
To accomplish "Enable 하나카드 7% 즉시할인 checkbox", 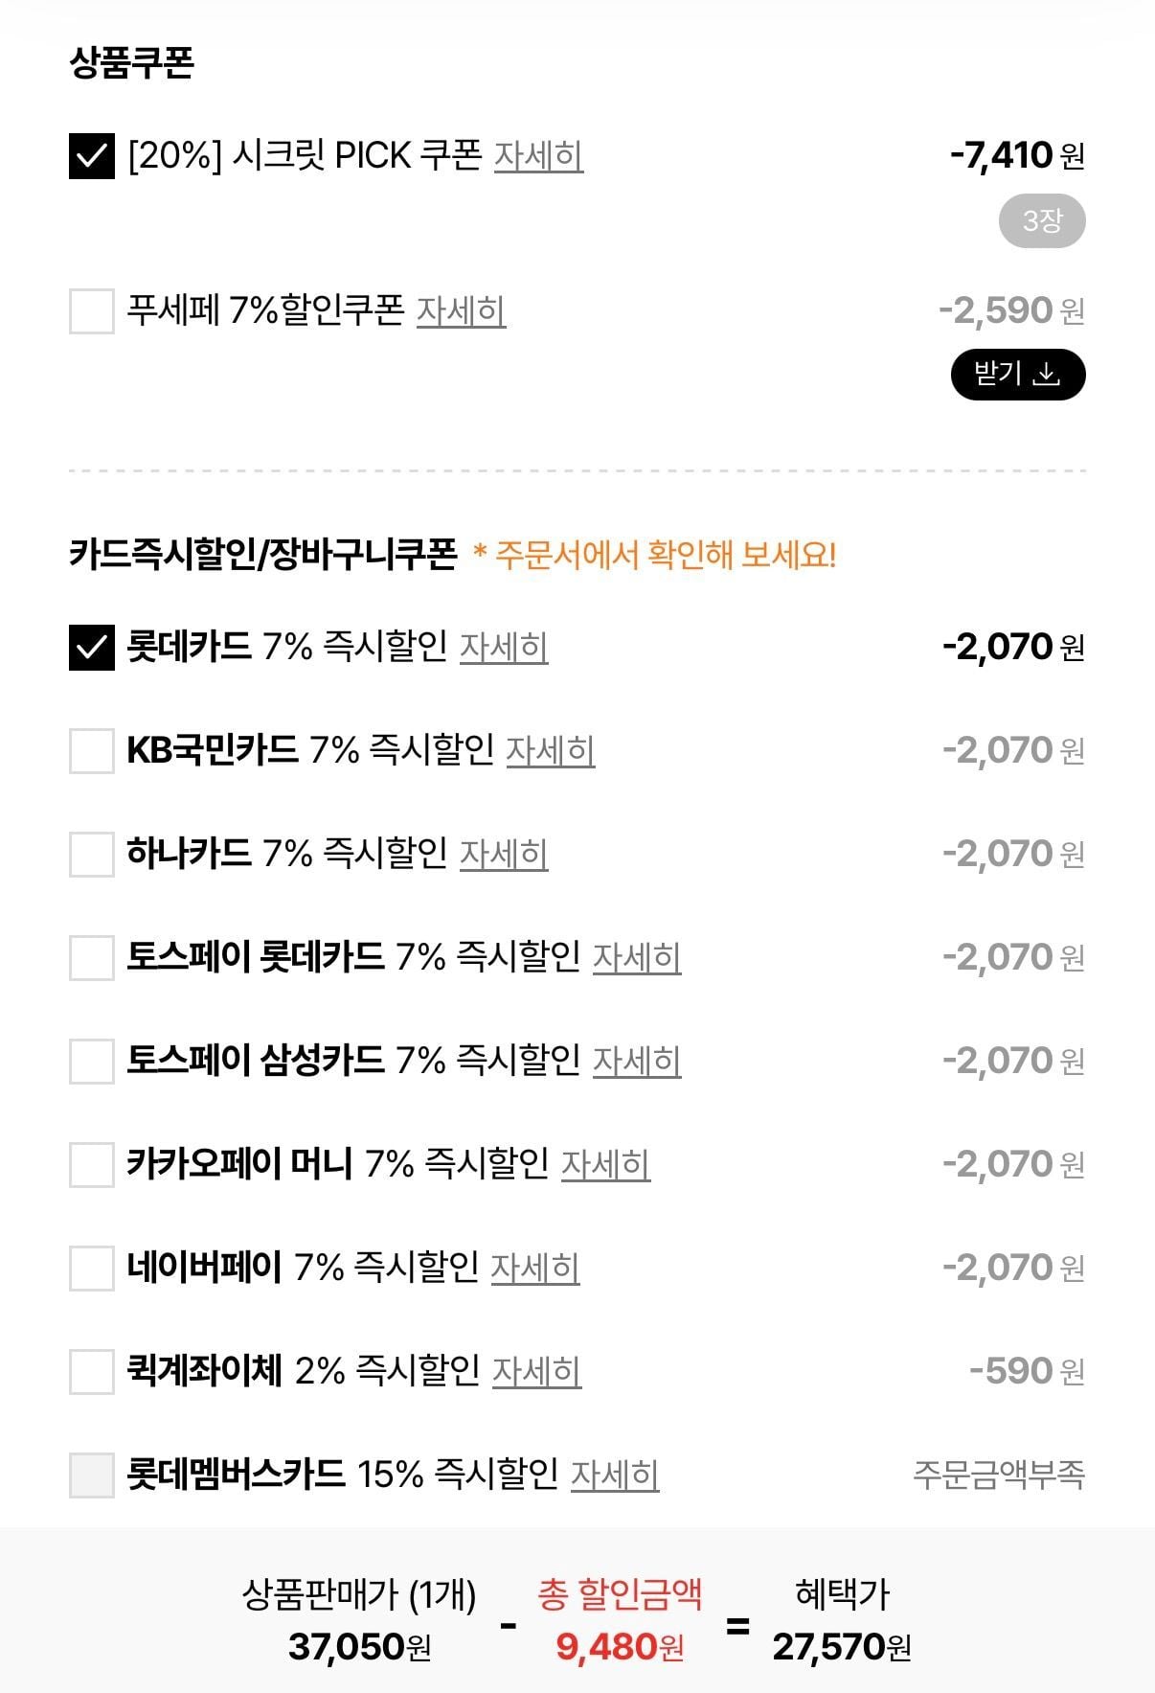I will tap(92, 855).
